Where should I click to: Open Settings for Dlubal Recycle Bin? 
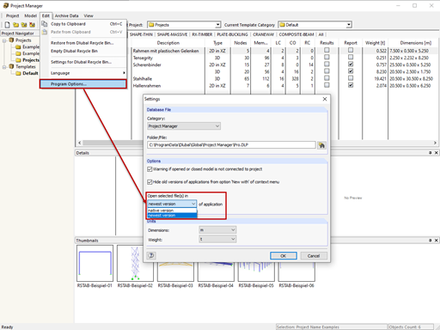83,62
